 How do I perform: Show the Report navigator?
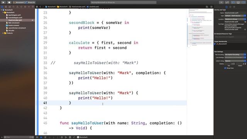[32, 7]
